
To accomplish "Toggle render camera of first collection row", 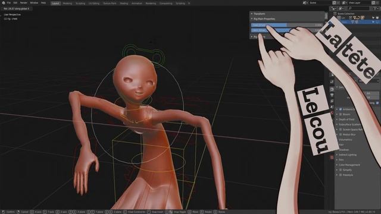I will tap(377, 18).
